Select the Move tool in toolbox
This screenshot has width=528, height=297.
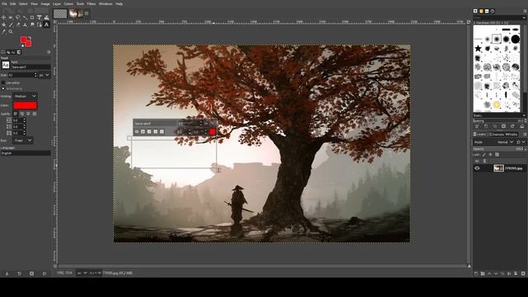click(x=3, y=17)
